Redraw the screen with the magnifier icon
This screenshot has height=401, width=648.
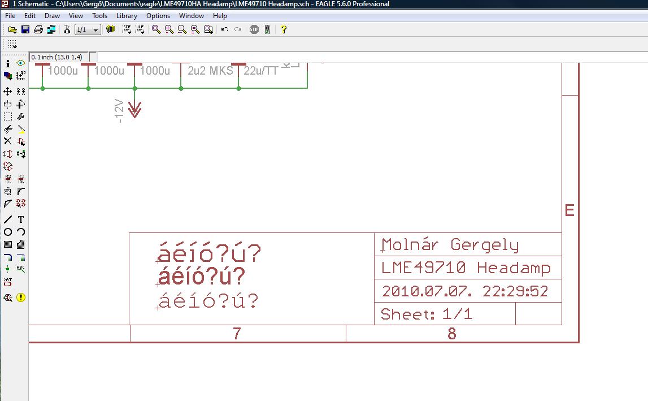195,29
